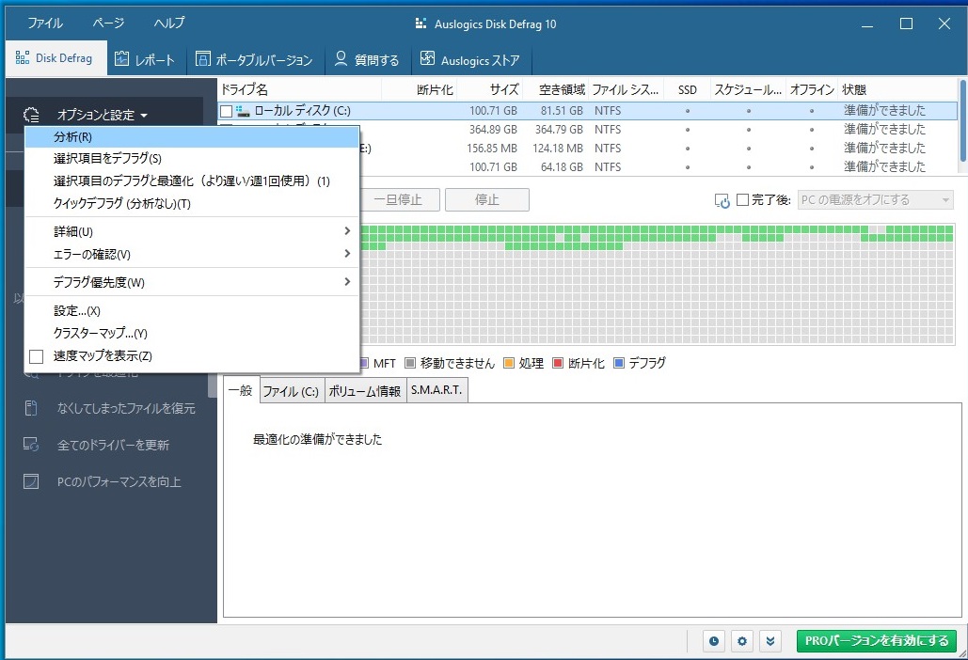968x660 pixels.
Task: Click the SSD column header
Action: (687, 90)
